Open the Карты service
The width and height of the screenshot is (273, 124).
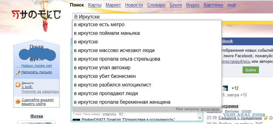click(95, 5)
